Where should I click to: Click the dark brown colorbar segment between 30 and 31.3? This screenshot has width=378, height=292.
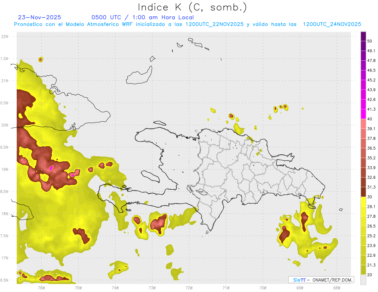click(364, 192)
